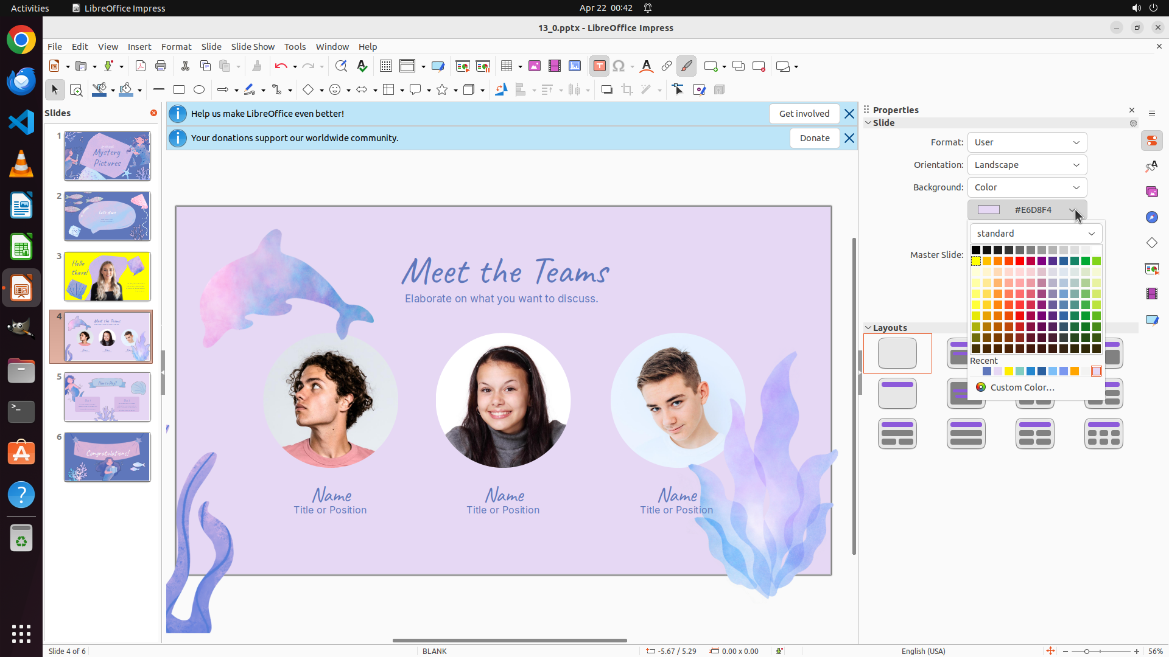Pick the yellow swatch in the palette

[x=976, y=261]
